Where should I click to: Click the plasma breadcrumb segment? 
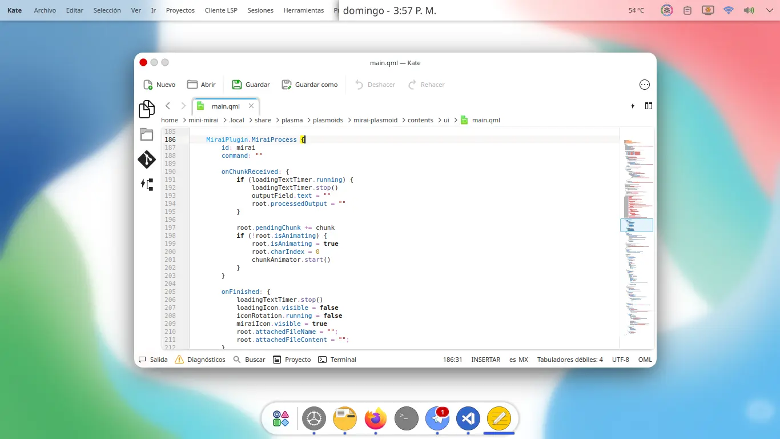click(x=292, y=120)
